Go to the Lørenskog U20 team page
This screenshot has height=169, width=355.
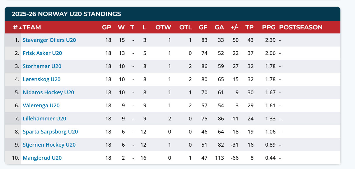tap(41, 79)
